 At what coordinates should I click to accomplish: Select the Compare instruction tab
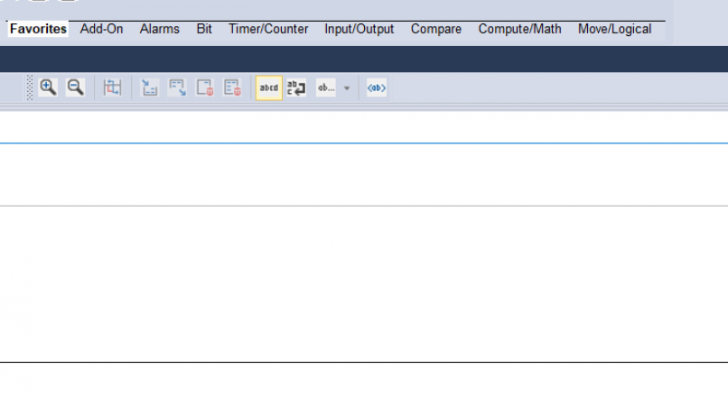[436, 29]
